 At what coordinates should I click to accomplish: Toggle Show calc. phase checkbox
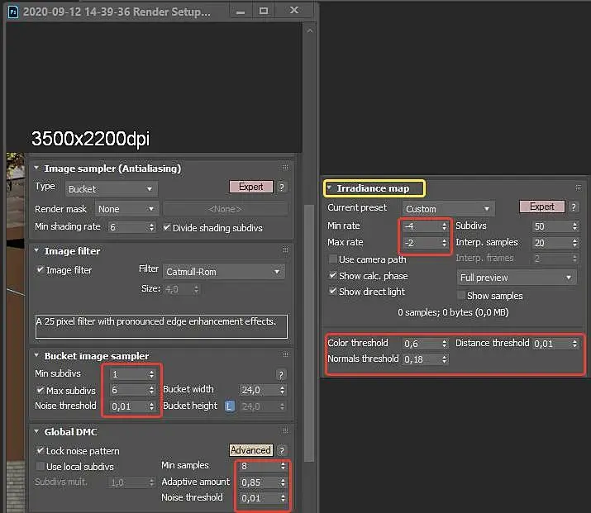pyautogui.click(x=333, y=276)
